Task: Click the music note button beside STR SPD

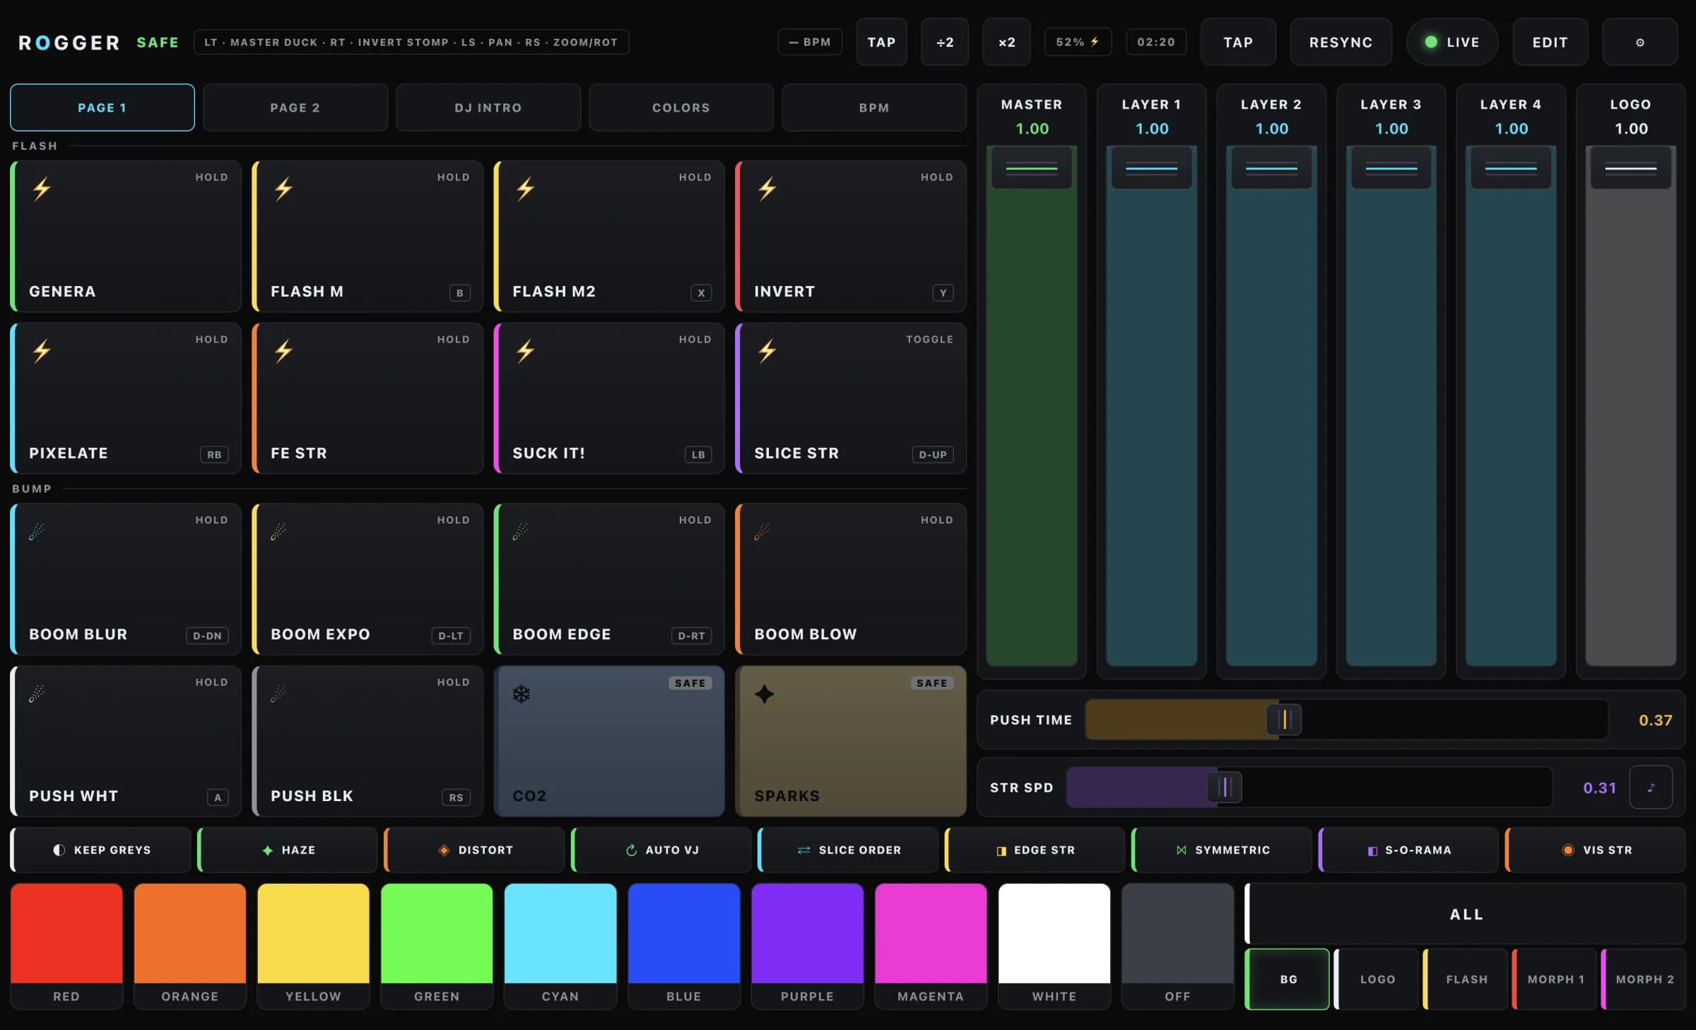Action: [1651, 787]
